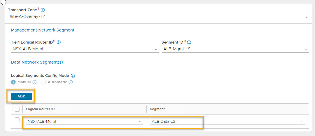Click the Management Network Segment heading
The image size is (315, 136).
pos(42,30)
